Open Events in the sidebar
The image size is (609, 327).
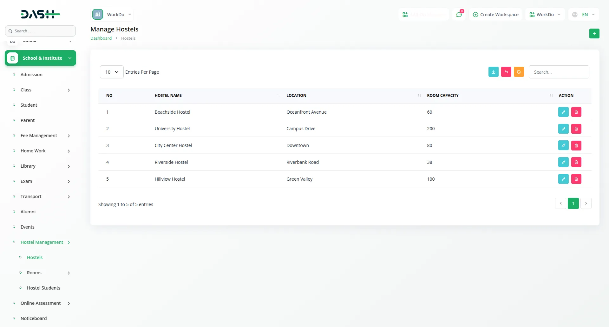click(28, 227)
